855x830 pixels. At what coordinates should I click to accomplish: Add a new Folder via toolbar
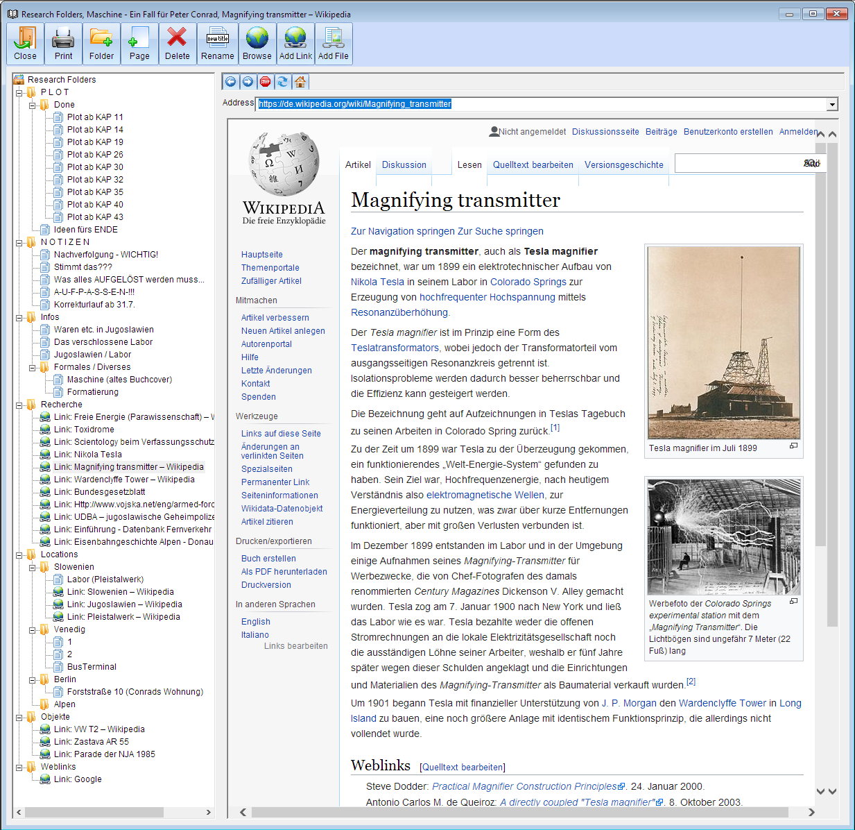101,44
